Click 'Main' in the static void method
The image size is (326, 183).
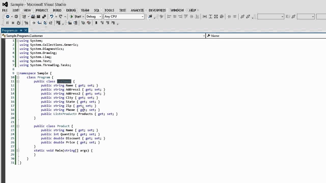pos(59,150)
